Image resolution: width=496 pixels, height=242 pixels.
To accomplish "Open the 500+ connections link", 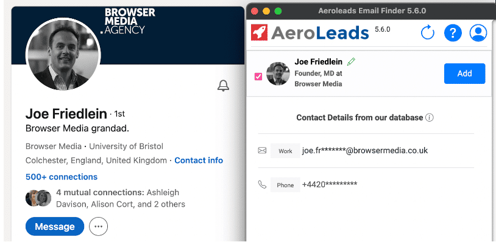I will (62, 177).
